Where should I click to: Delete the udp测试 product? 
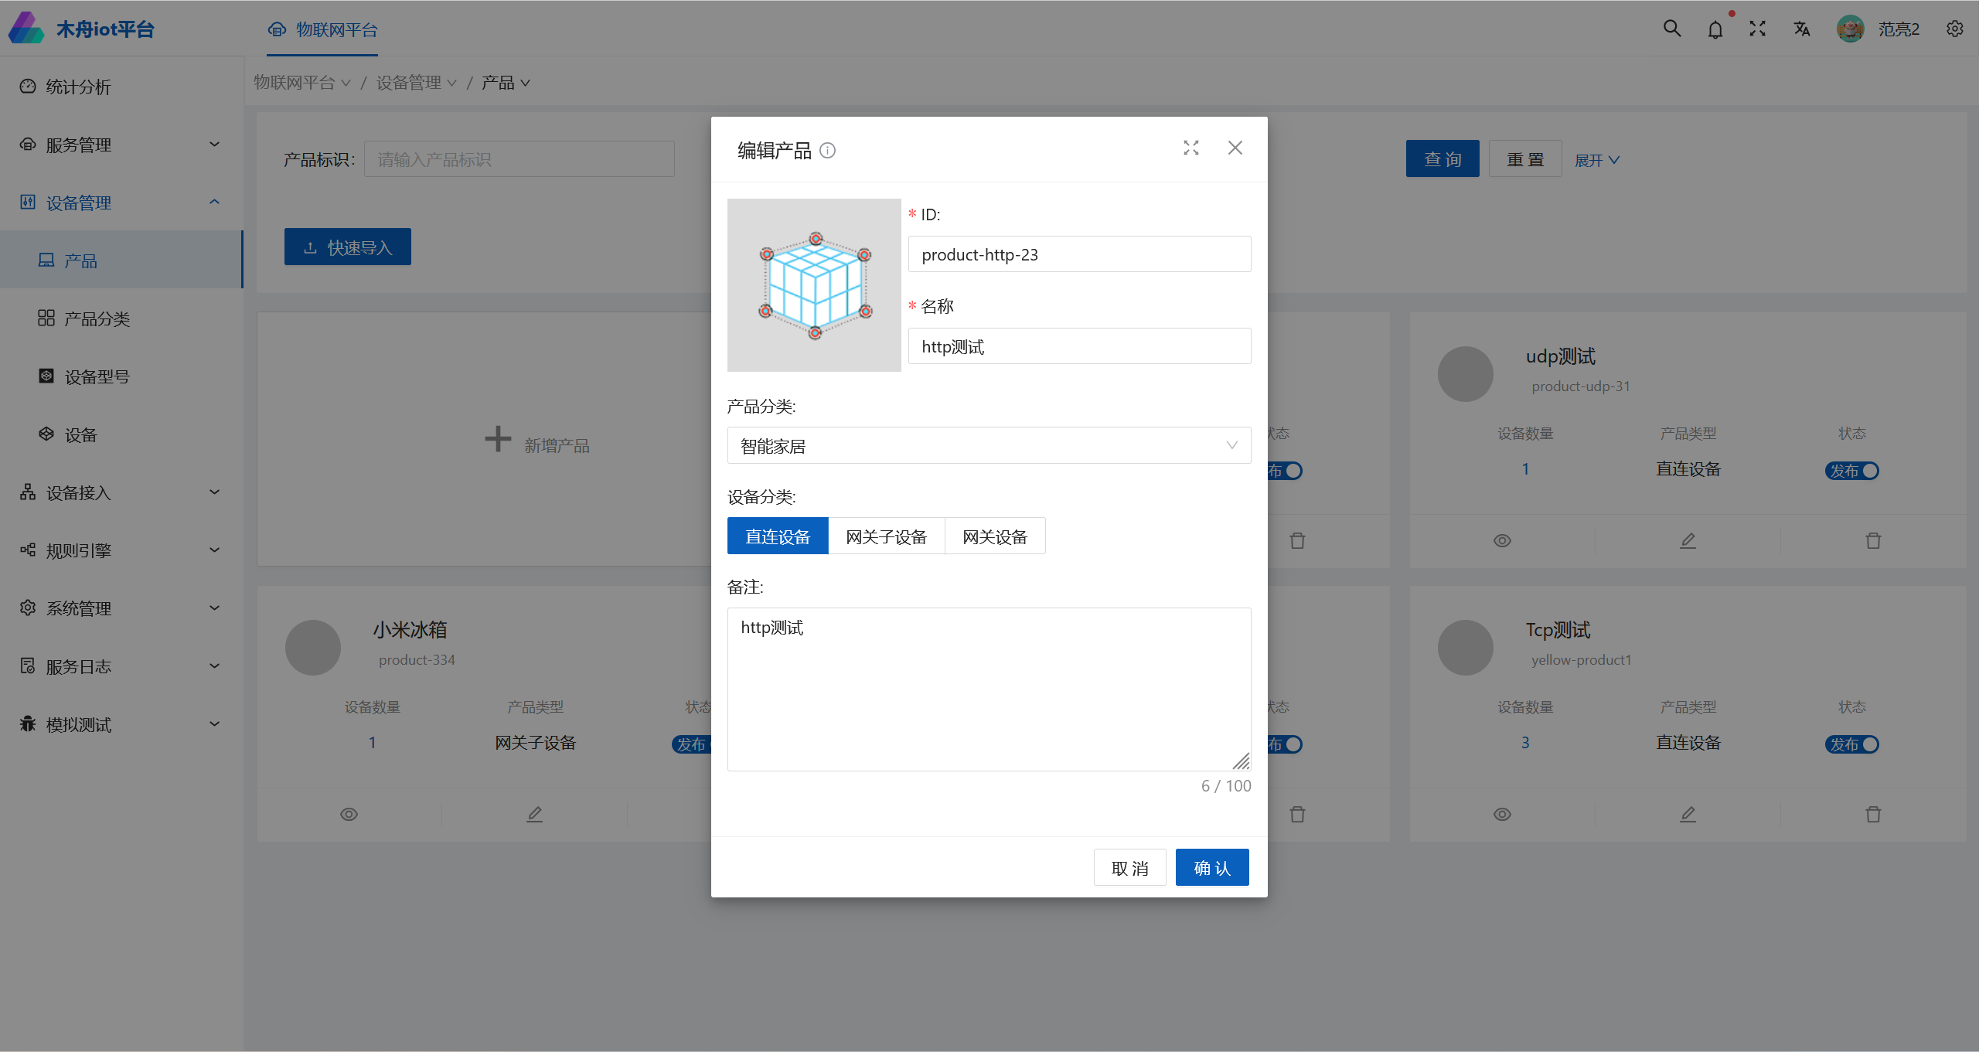(1873, 541)
